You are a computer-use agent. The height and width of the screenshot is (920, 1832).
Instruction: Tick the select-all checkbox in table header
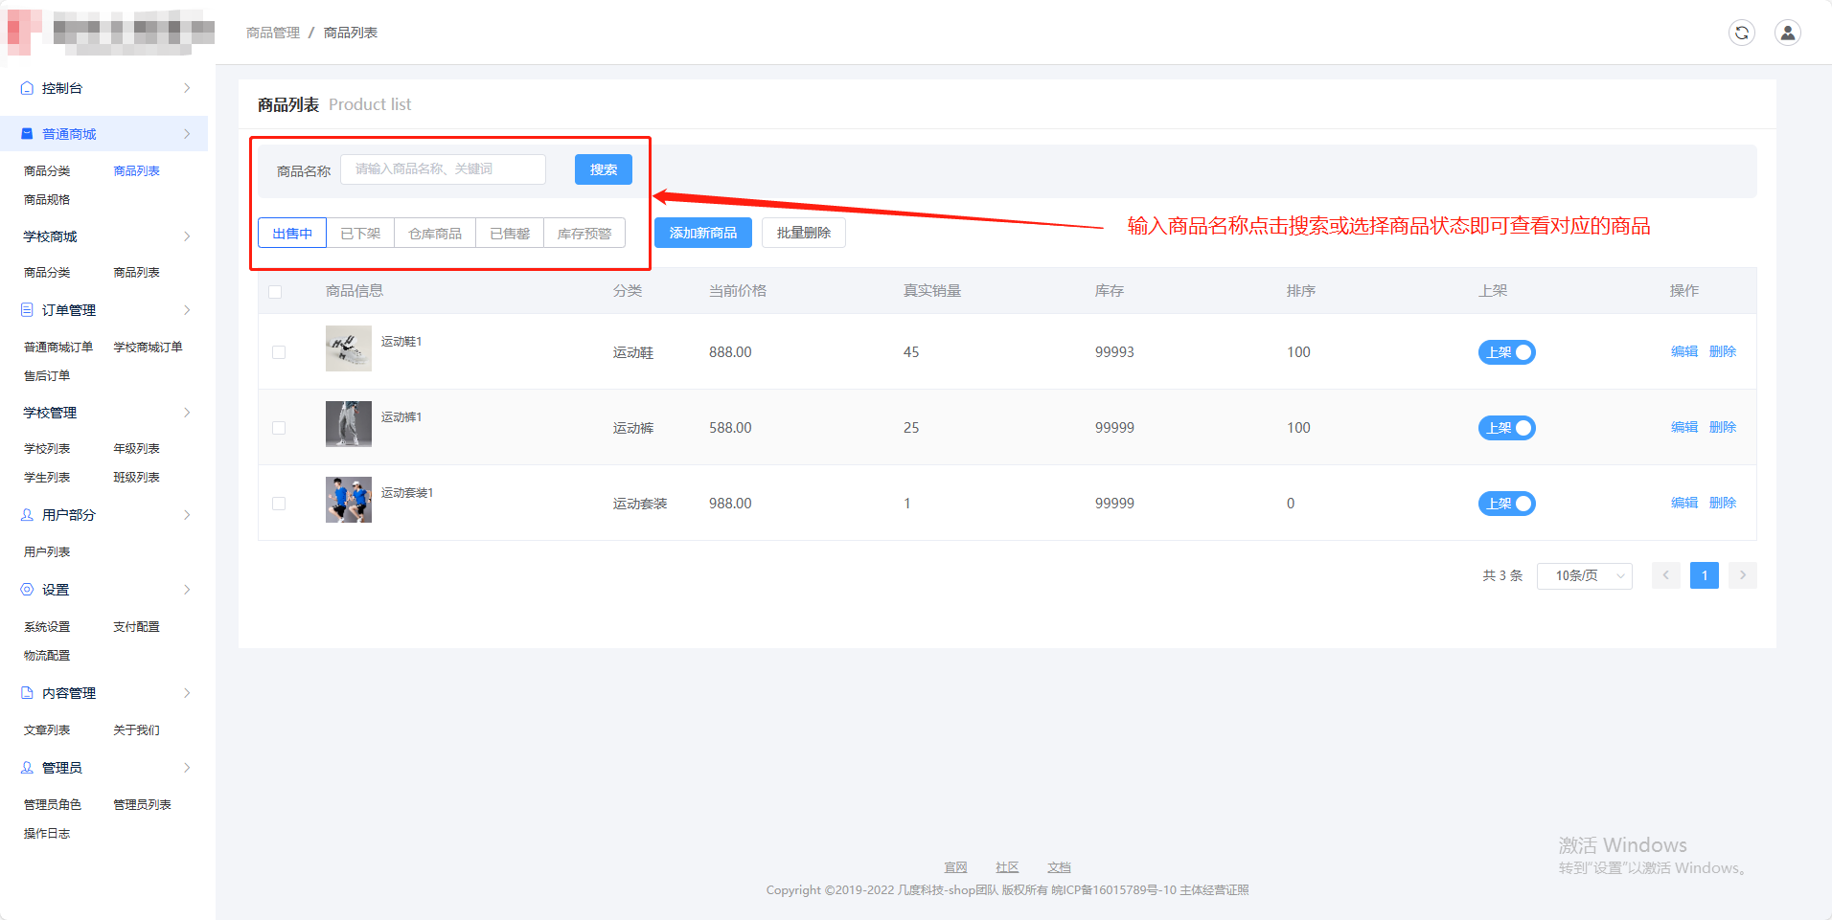(x=276, y=291)
